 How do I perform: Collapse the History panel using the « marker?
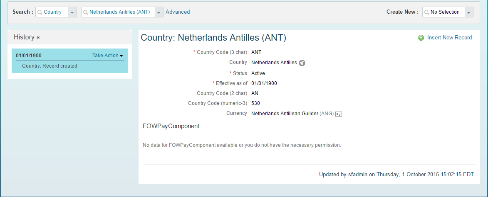tap(38, 37)
